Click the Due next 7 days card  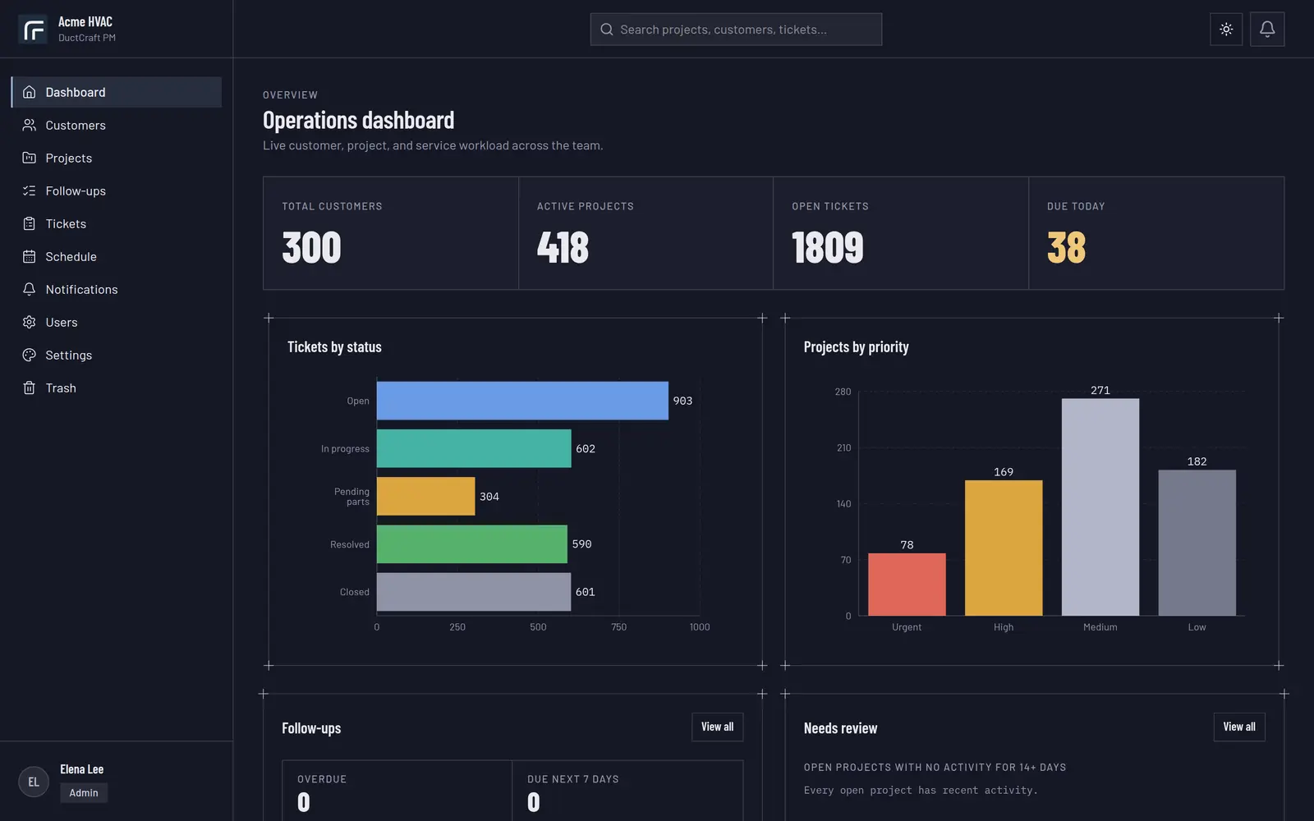(x=627, y=791)
